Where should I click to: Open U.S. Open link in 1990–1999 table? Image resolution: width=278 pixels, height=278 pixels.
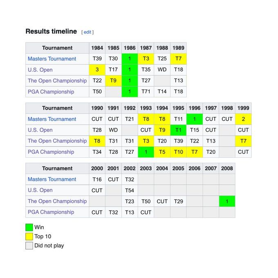40,130
